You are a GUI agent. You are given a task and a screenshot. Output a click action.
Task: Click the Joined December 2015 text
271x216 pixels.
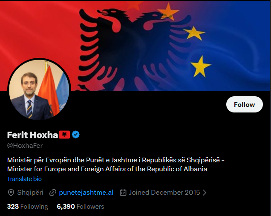coord(164,193)
